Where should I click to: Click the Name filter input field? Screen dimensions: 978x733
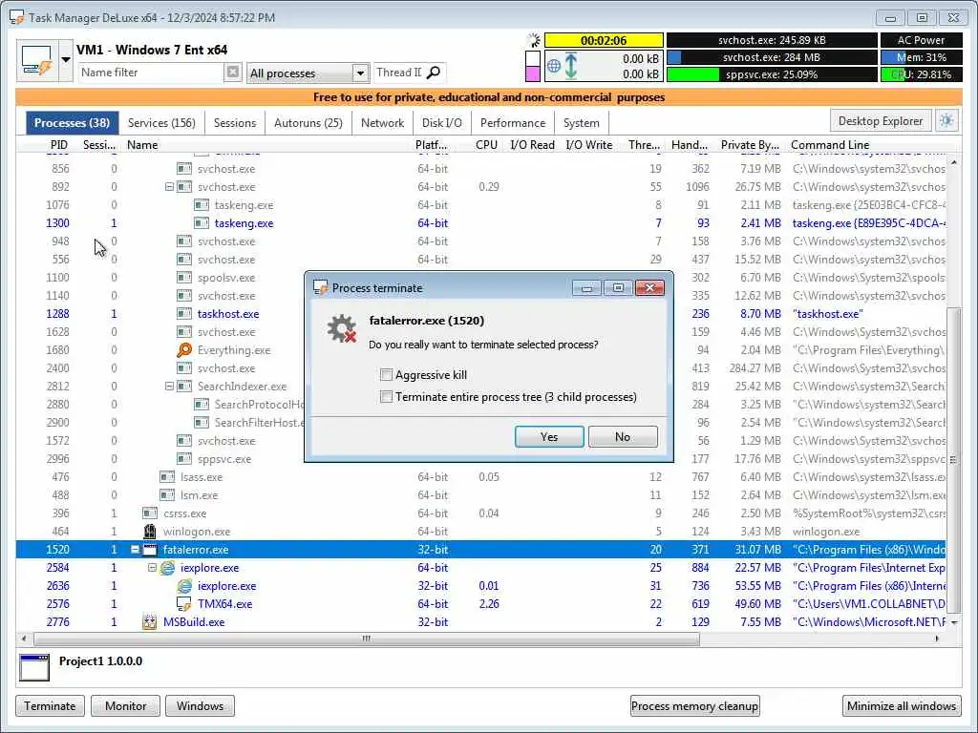[150, 73]
